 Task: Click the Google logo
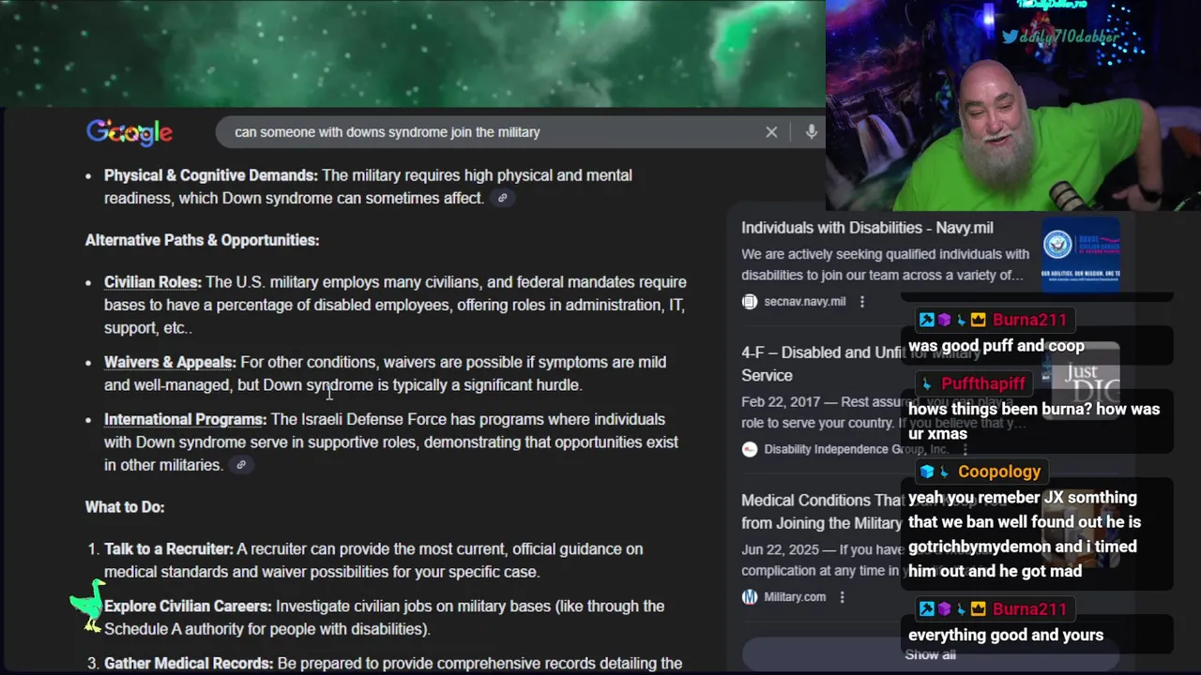pos(129,132)
